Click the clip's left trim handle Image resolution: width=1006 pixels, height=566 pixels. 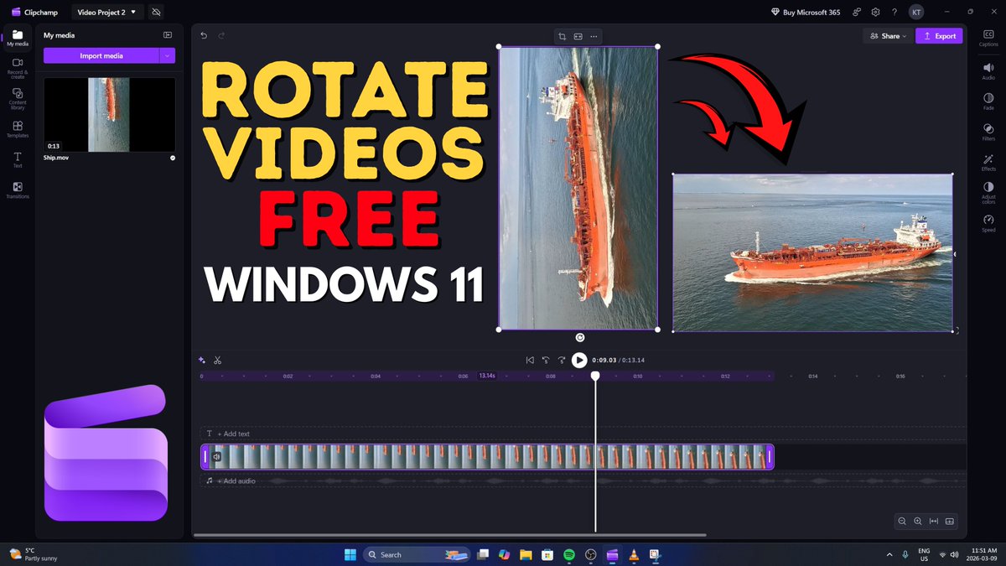coord(205,457)
